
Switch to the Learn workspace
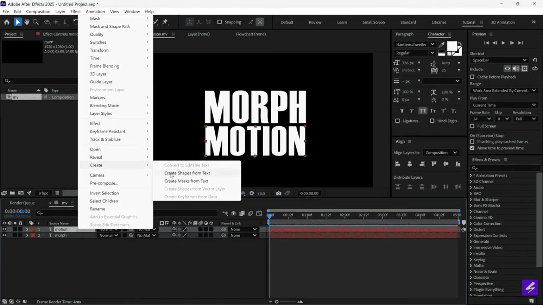coord(342,22)
